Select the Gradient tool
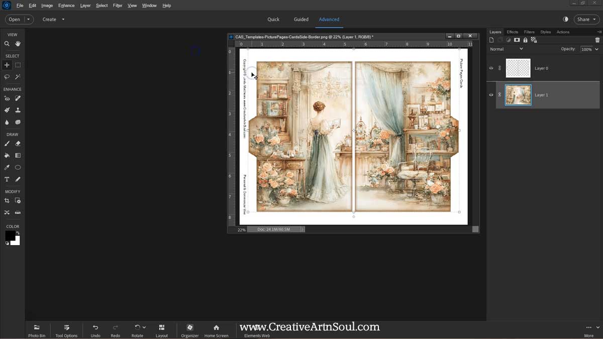This screenshot has height=339, width=603. pos(18,155)
